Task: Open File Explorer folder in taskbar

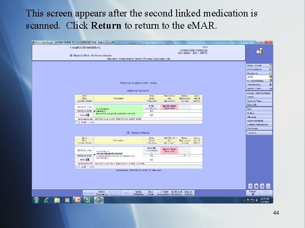Action: (57, 200)
